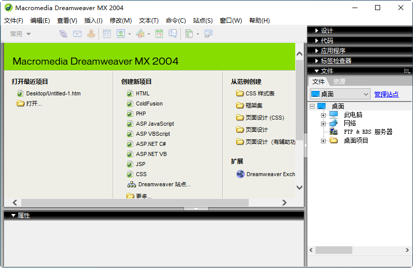Click start page vertical scrollbar down arrow
This screenshot has width=413, height=268.
(299, 187)
